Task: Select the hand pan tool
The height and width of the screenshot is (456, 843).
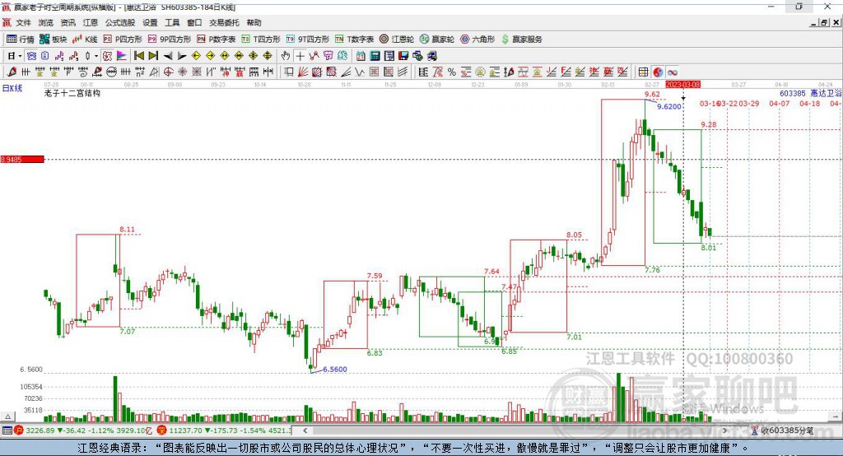Action: [x=286, y=56]
